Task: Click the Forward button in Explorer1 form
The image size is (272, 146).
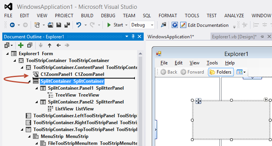Action: click(x=192, y=72)
